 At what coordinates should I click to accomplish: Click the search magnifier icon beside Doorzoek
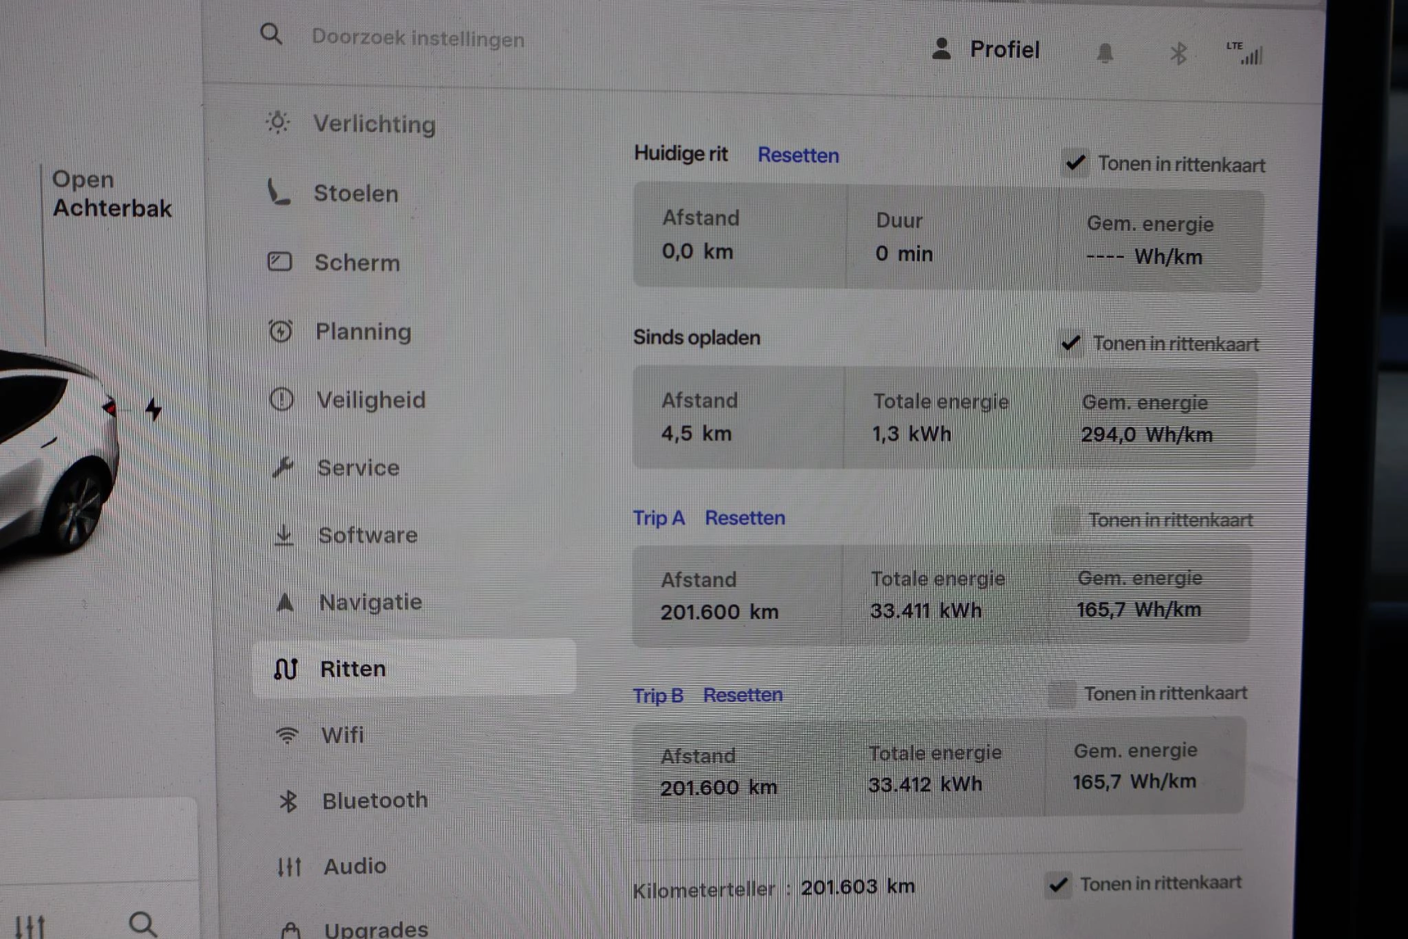271,34
